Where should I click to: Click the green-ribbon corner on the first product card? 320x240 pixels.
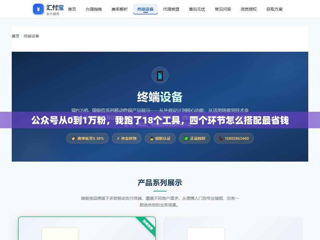[146, 226]
